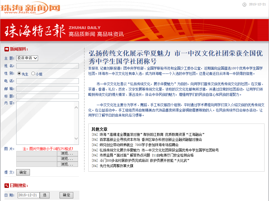Open article 珠海"高精准全覆盖深对接"帮扶阳江教育

pyautogui.click(x=152, y=134)
